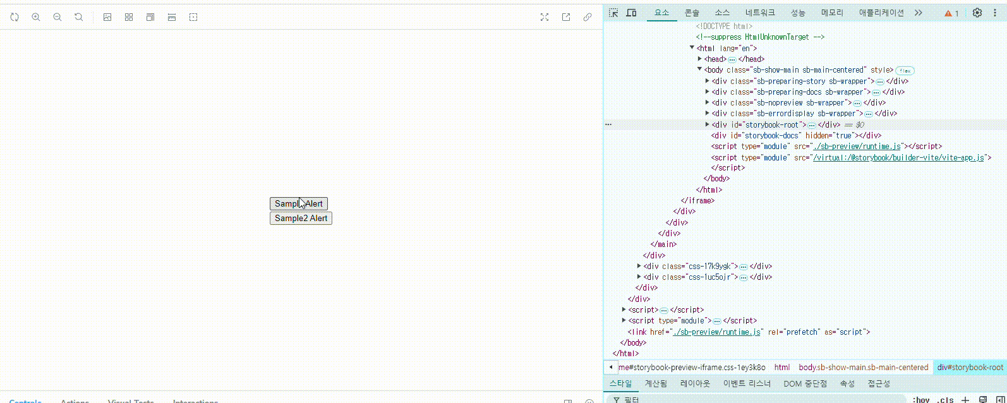
Task: Open the viewport size selector
Action: coord(150,17)
